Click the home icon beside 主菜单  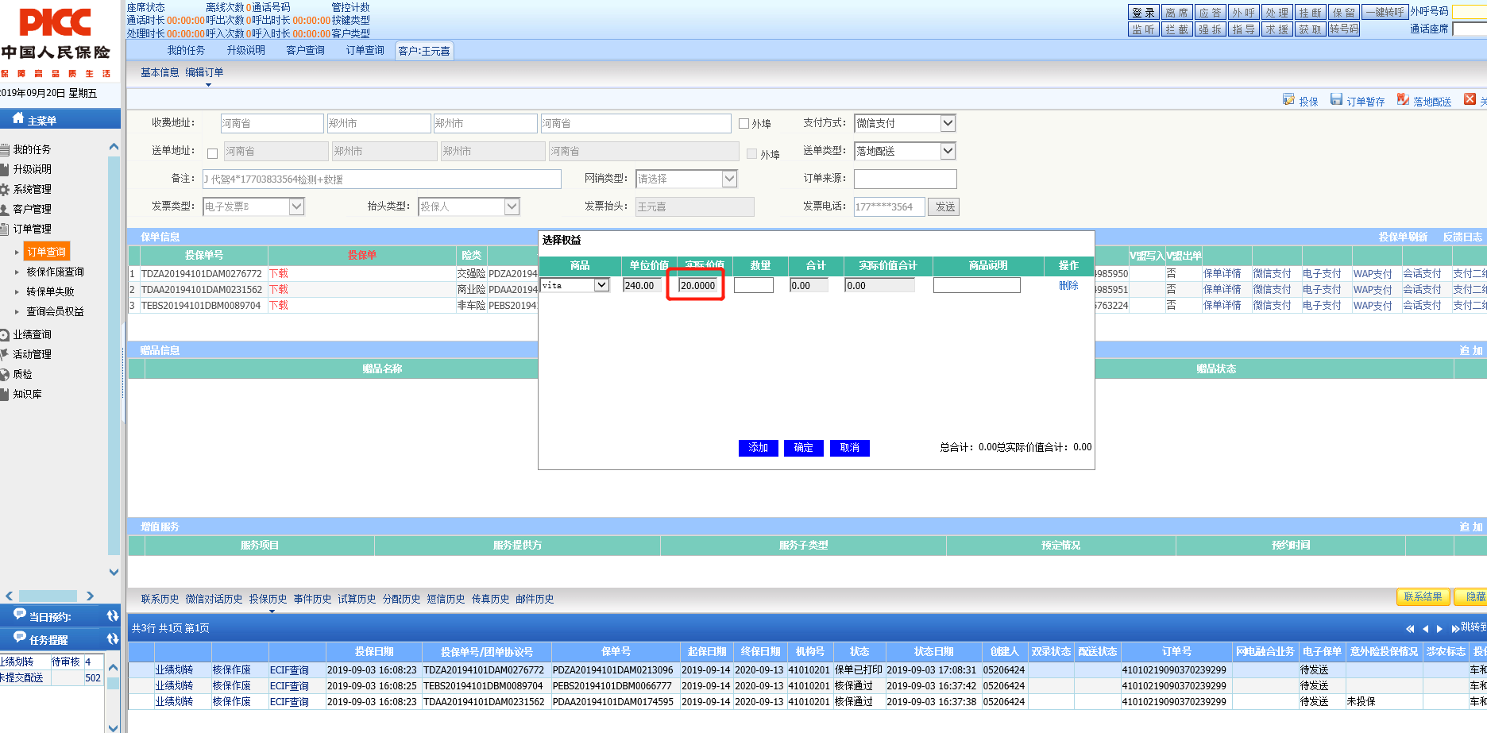tap(18, 119)
